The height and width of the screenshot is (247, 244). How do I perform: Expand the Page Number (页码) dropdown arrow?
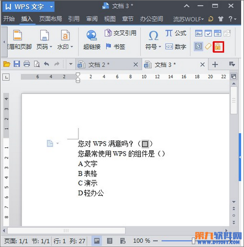pyautogui.click(x=51, y=47)
